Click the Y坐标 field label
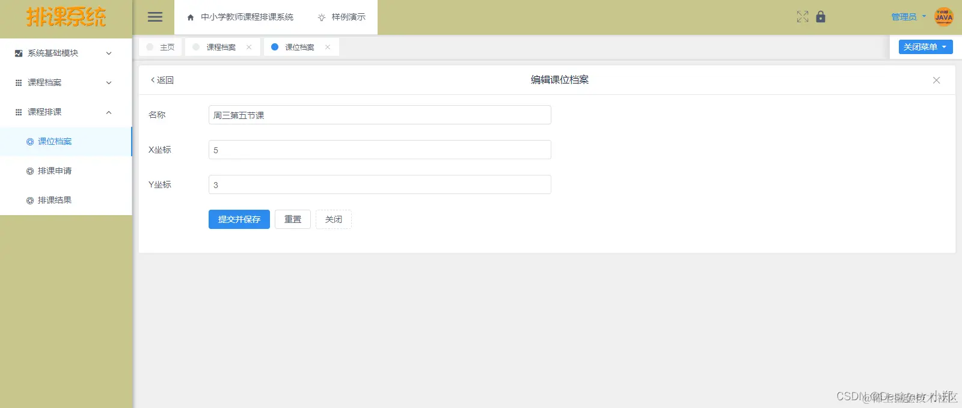 pyautogui.click(x=160, y=184)
